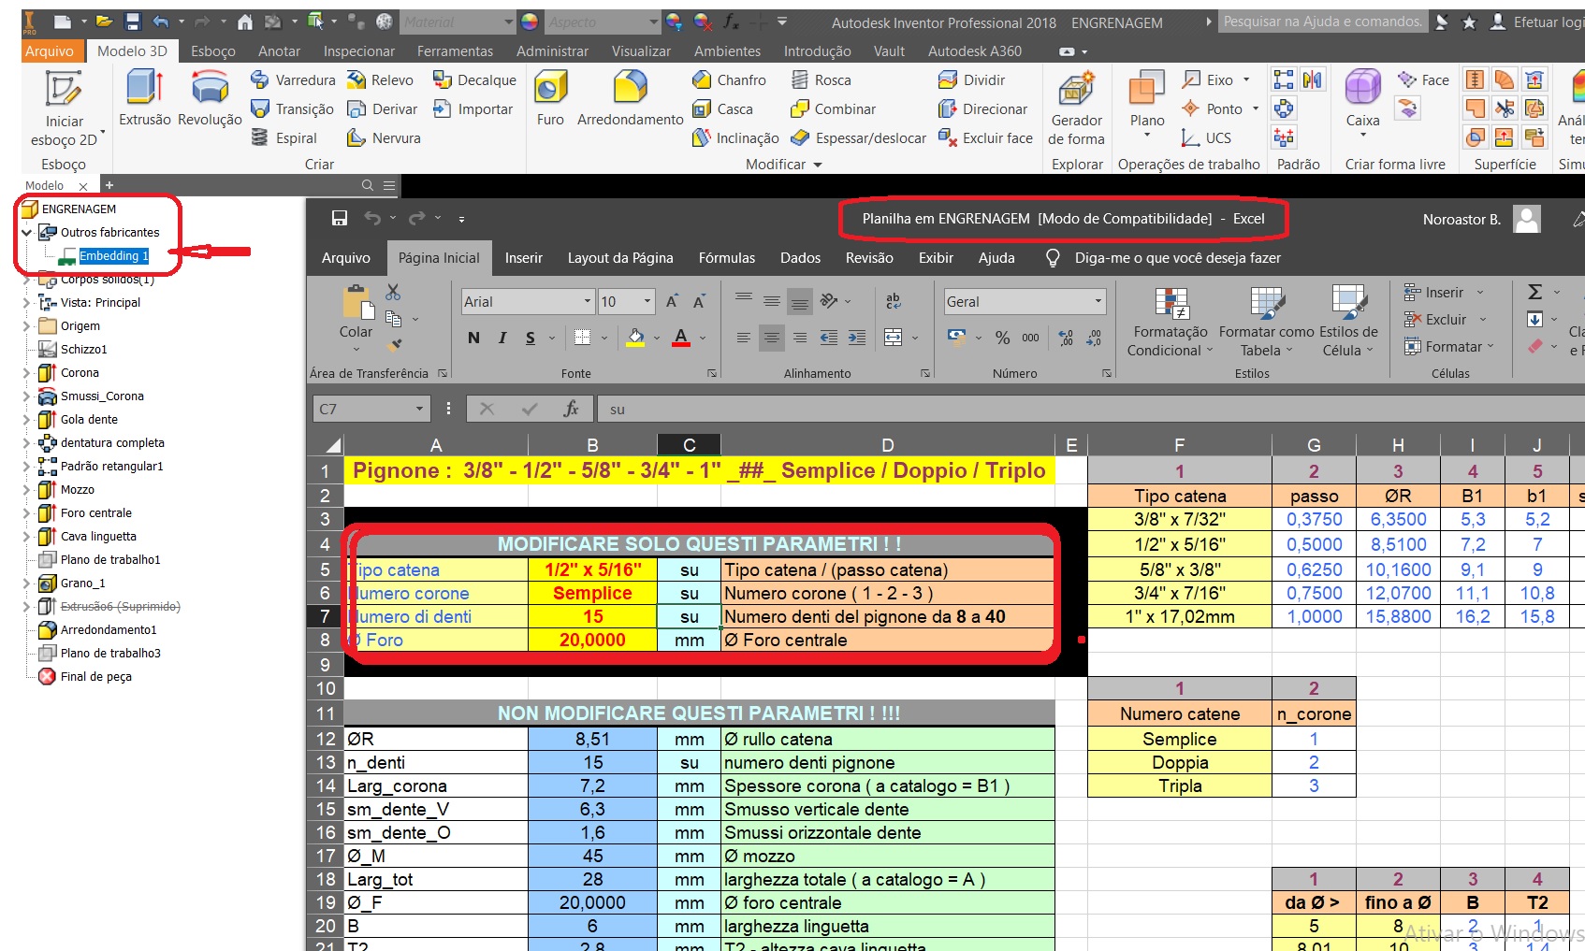Align cell text to the left
This screenshot has height=951, width=1585.
click(743, 338)
